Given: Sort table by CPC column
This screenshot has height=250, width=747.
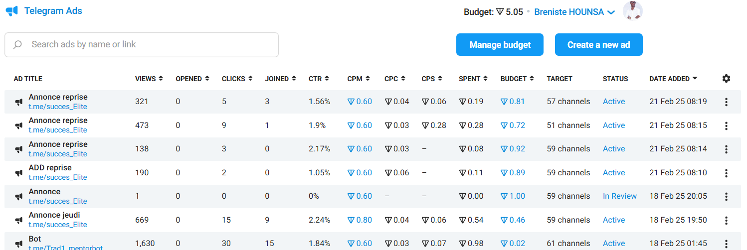Looking at the screenshot, I should tap(395, 79).
